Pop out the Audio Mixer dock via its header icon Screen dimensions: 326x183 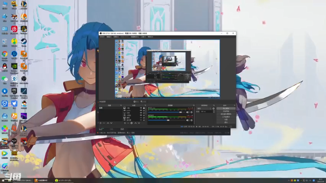194,105
